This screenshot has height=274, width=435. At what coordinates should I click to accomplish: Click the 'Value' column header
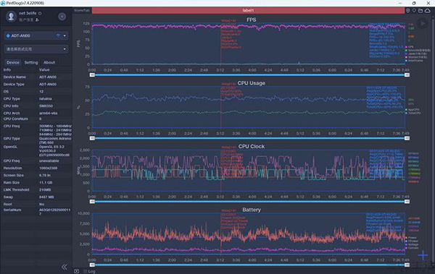tap(44, 69)
